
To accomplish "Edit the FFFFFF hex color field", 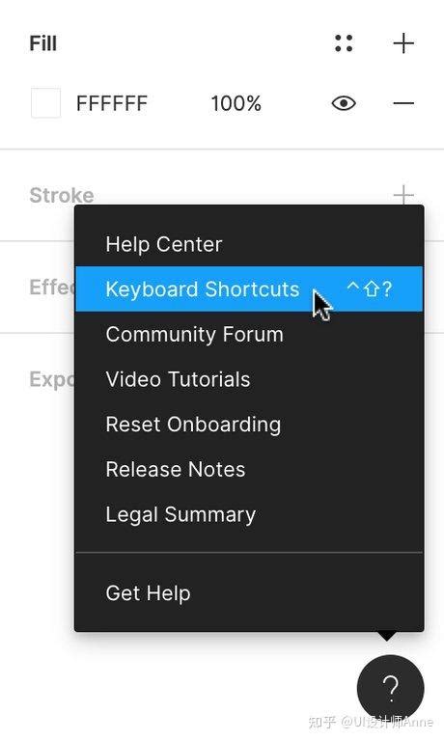I will (112, 103).
